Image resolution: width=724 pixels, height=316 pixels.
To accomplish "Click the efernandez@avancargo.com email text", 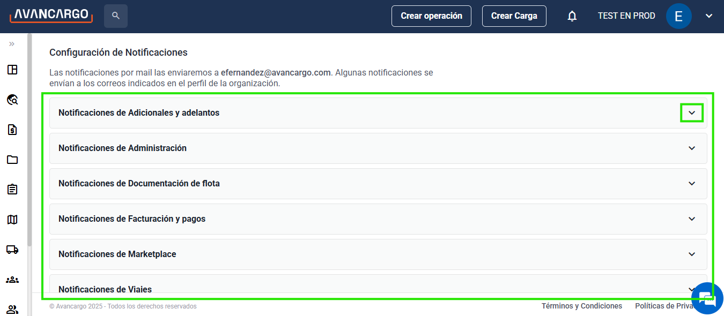I will 276,72.
